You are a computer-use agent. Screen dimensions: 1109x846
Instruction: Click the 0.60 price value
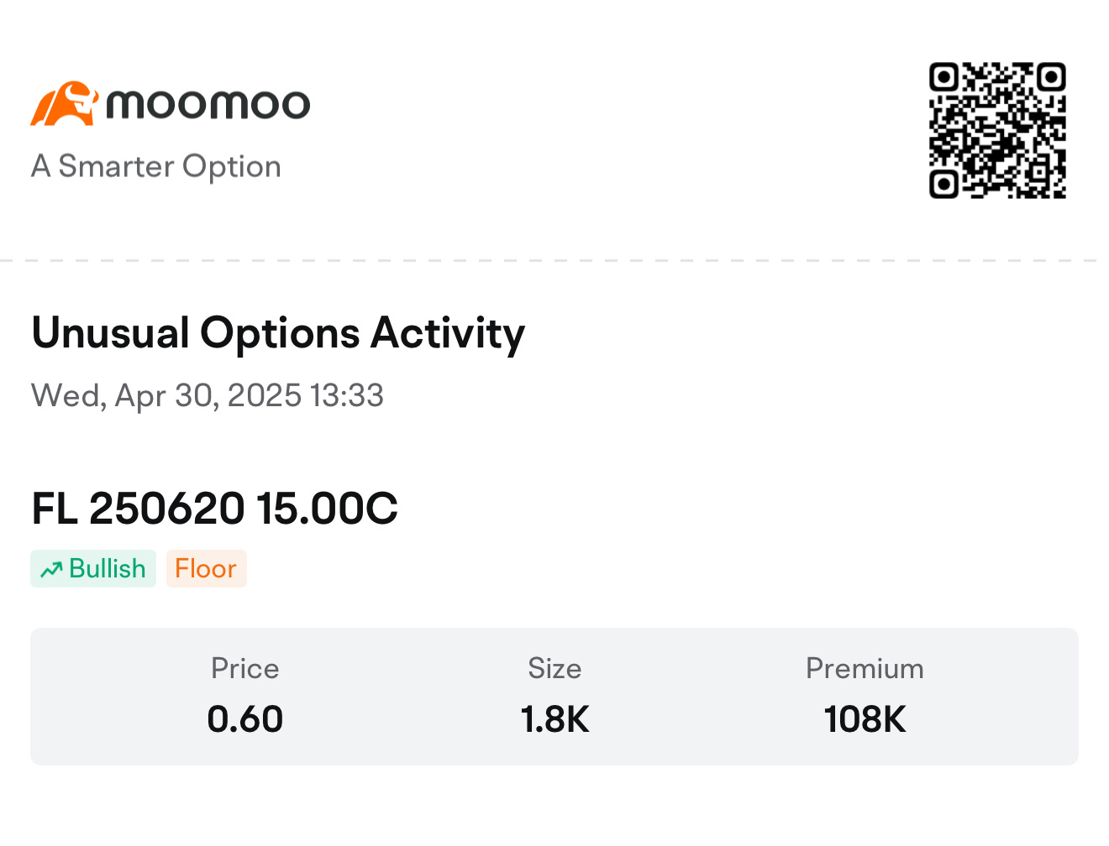[x=244, y=719]
